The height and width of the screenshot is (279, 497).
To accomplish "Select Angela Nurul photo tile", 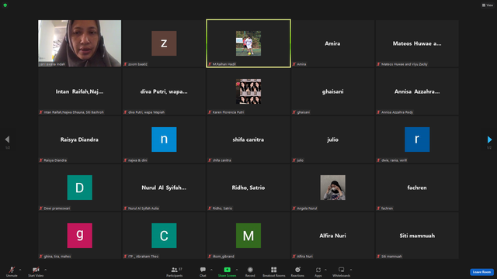I will click(x=332, y=188).
